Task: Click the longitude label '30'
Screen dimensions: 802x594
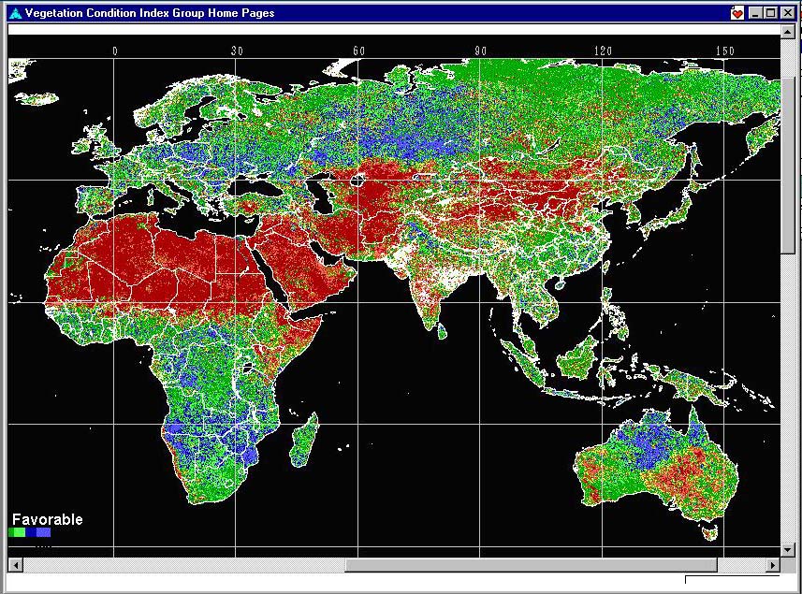Action: click(237, 51)
